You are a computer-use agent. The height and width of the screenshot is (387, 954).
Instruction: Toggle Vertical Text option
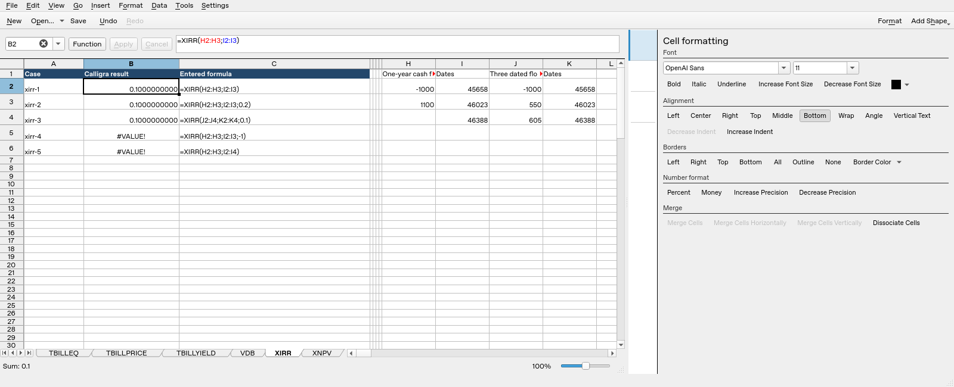(x=912, y=116)
